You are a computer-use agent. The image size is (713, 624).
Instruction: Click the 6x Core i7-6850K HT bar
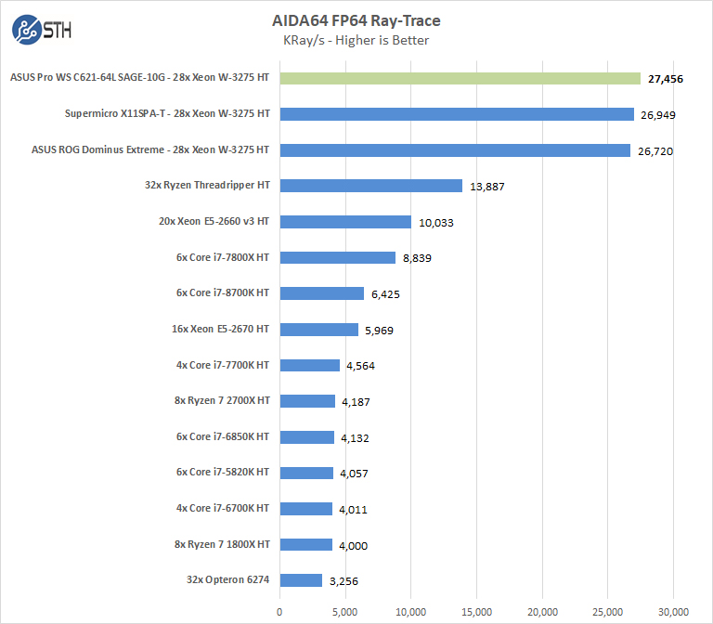[x=306, y=437]
